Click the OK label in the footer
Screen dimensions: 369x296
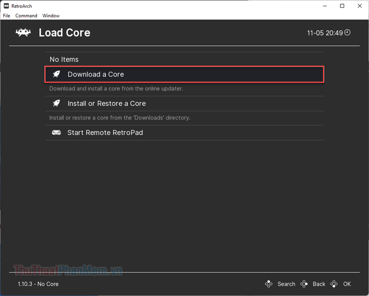[x=347, y=284]
